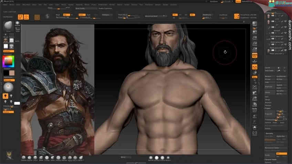
Task: Click the Actual size icon
Action: (x=255, y=44)
